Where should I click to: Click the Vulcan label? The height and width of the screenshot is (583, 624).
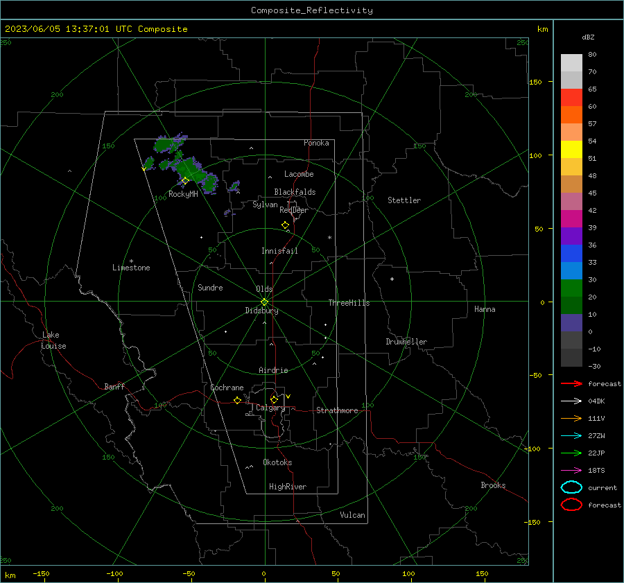[x=352, y=515]
